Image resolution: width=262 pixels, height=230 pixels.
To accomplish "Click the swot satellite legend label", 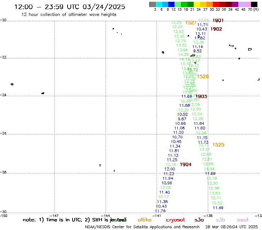I will 243,220.
